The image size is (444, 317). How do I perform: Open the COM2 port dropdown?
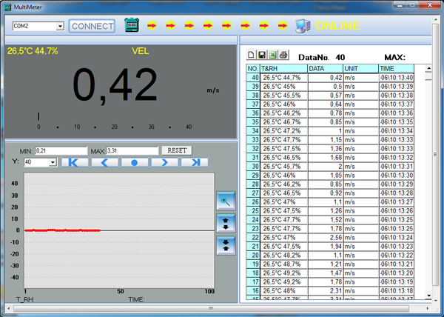(60, 26)
